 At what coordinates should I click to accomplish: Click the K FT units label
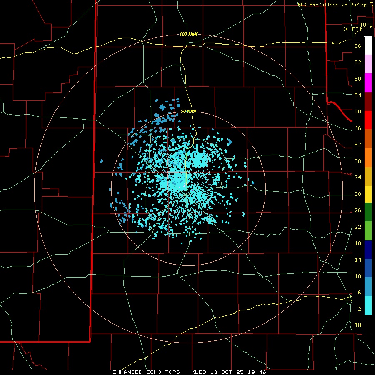[352, 29]
